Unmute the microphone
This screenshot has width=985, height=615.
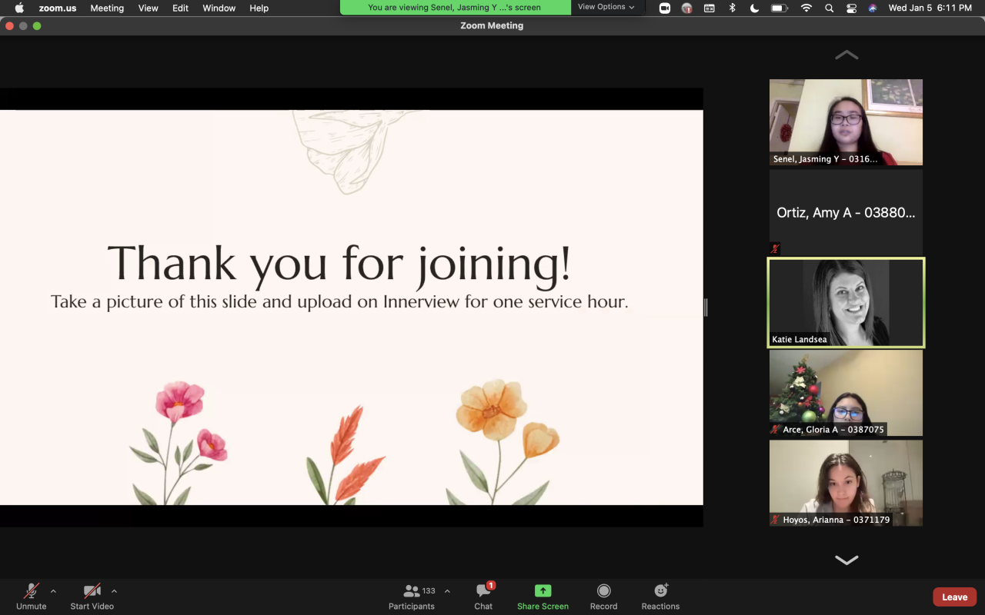point(32,597)
